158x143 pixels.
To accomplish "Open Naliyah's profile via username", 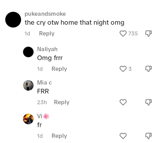I will pos(47,49).
